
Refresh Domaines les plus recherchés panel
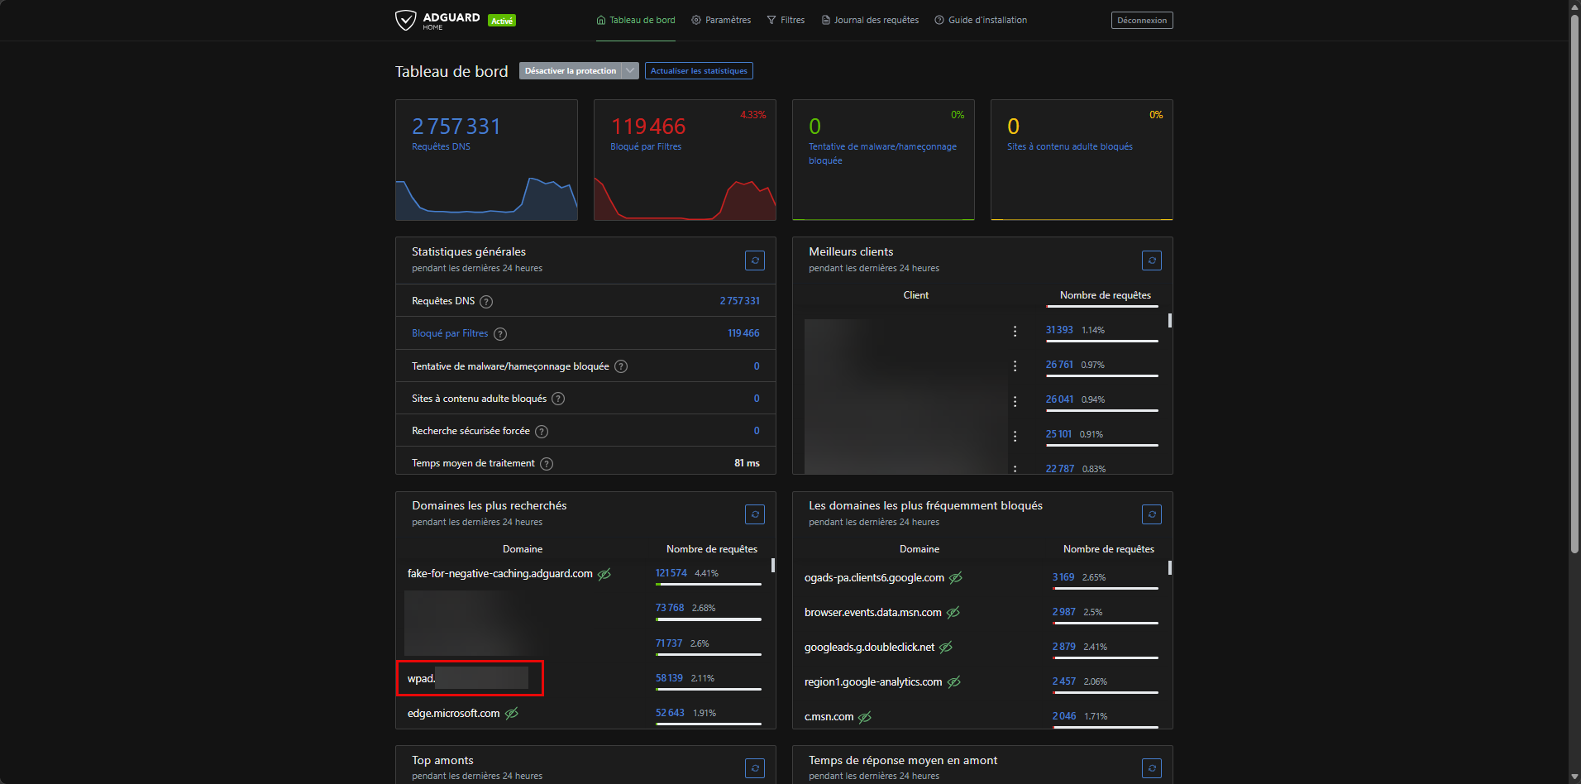pyautogui.click(x=755, y=514)
